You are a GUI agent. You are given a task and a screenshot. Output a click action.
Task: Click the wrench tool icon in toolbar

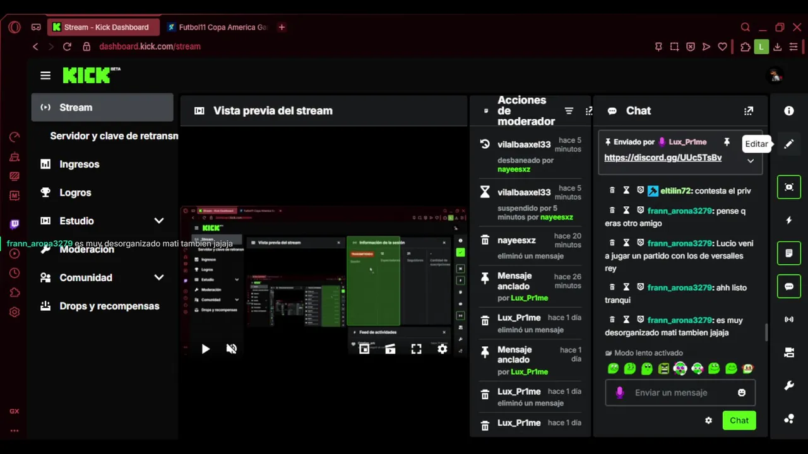(789, 386)
